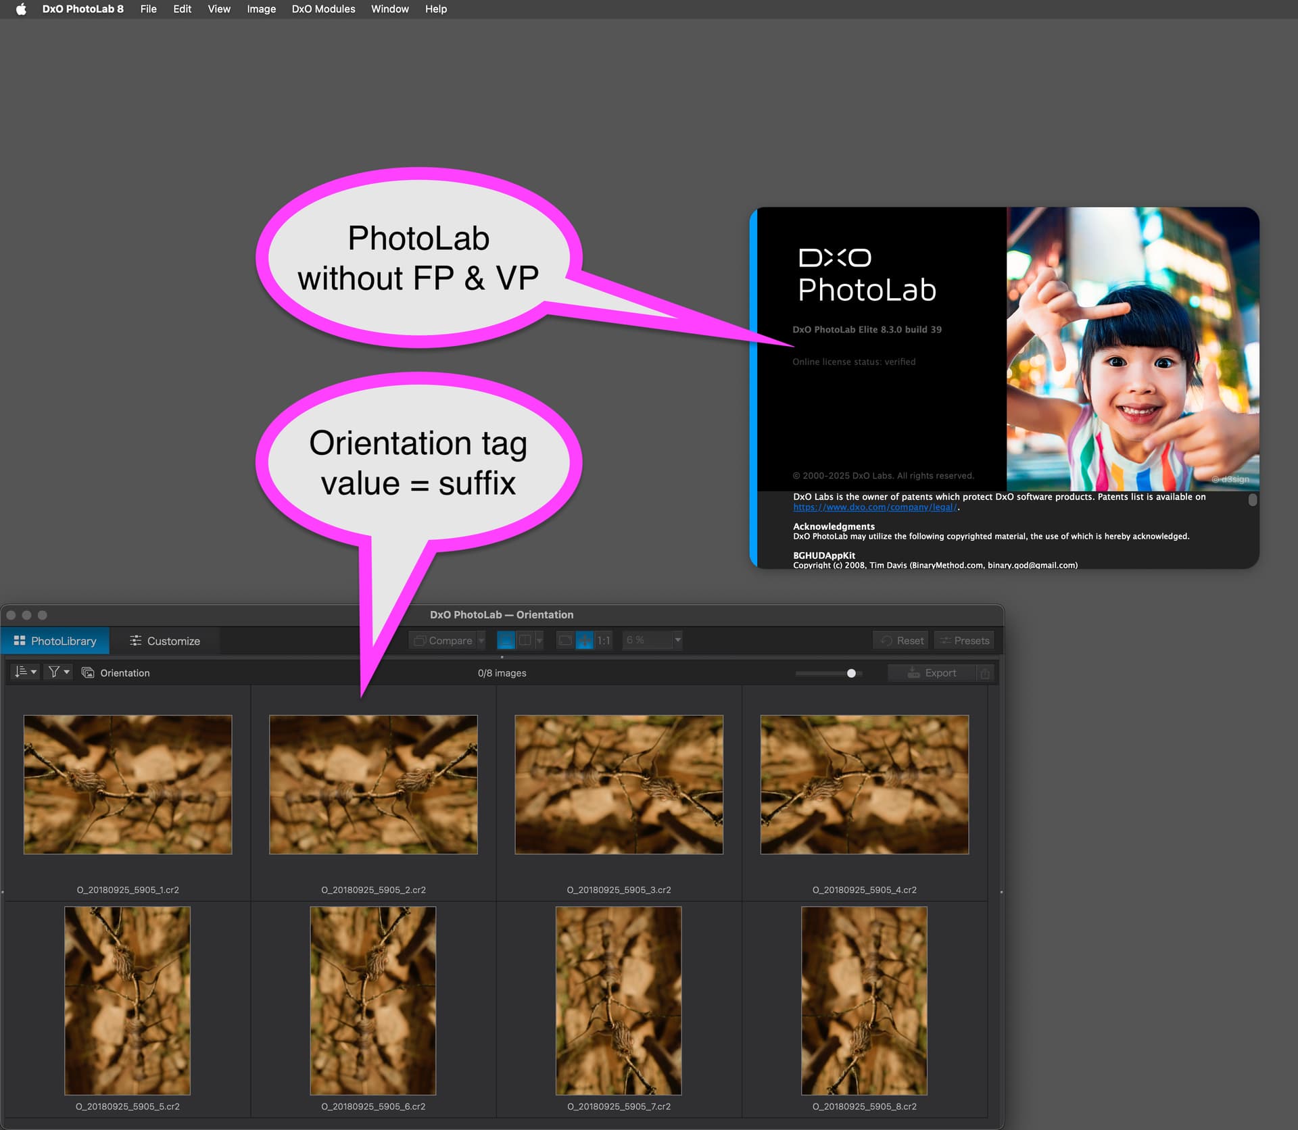Select thumbnail O_20180925_5905_3.cr2
The width and height of the screenshot is (1298, 1130).
coord(619,785)
